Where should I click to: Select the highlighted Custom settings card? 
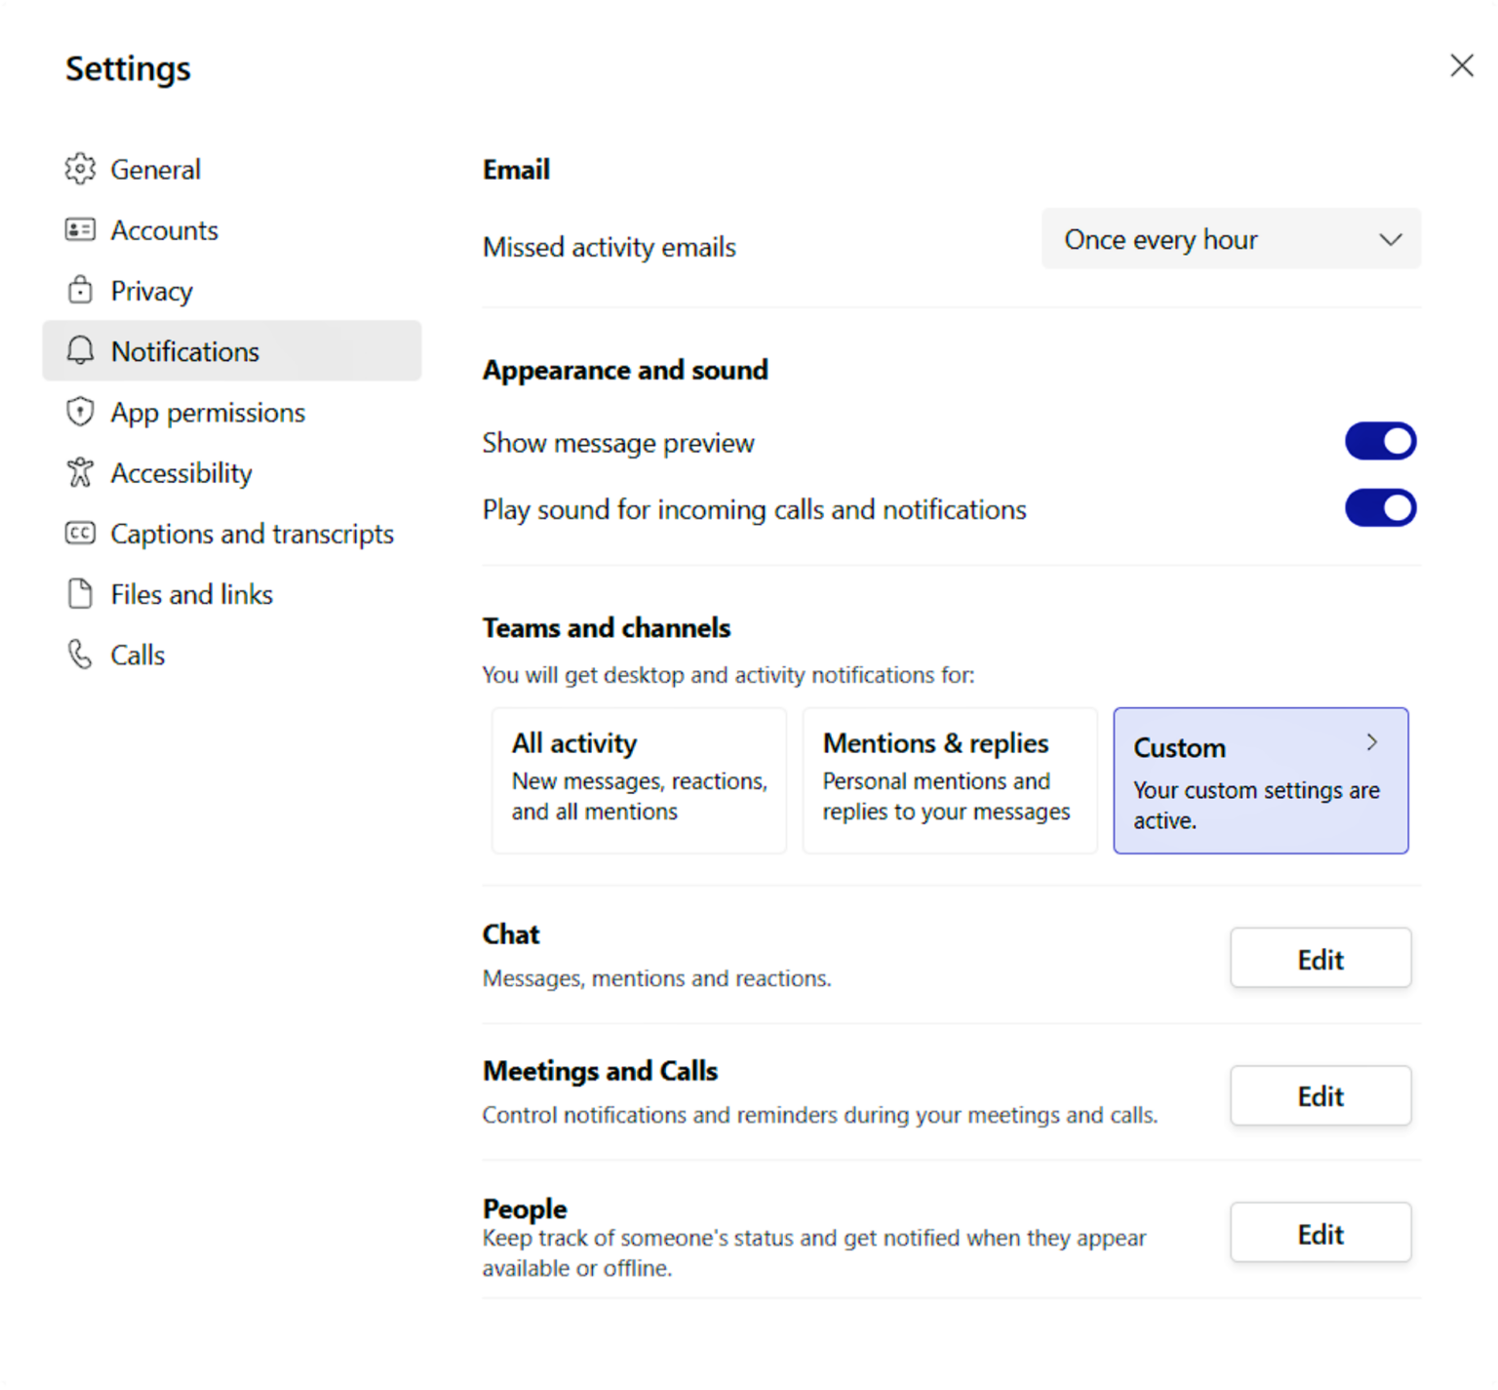(1260, 780)
